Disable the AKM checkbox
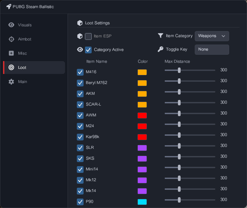Screen dimensions: 247x208 tap(80, 94)
